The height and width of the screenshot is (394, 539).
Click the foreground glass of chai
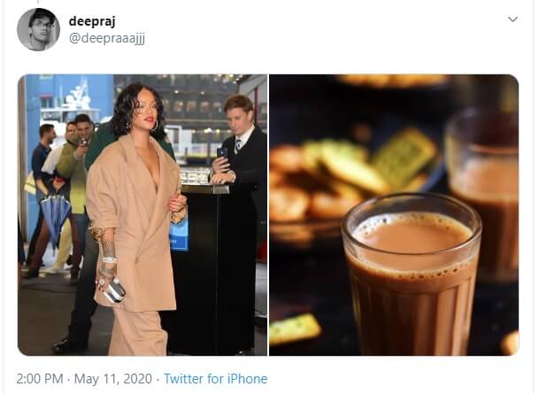point(412,275)
